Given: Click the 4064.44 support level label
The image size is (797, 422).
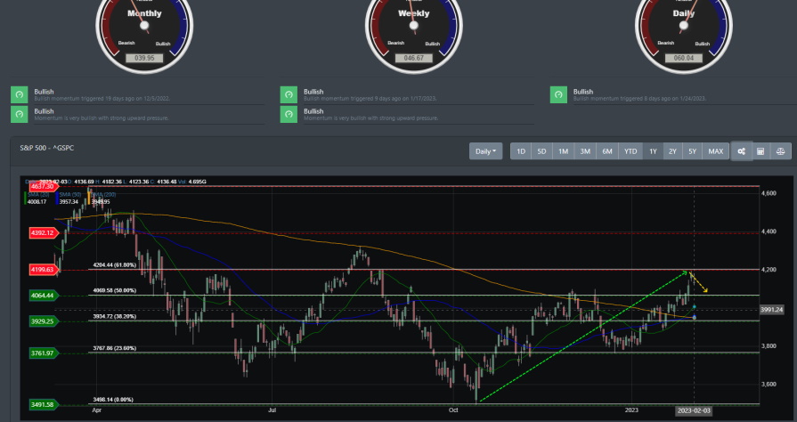Looking at the screenshot, I should [x=43, y=296].
